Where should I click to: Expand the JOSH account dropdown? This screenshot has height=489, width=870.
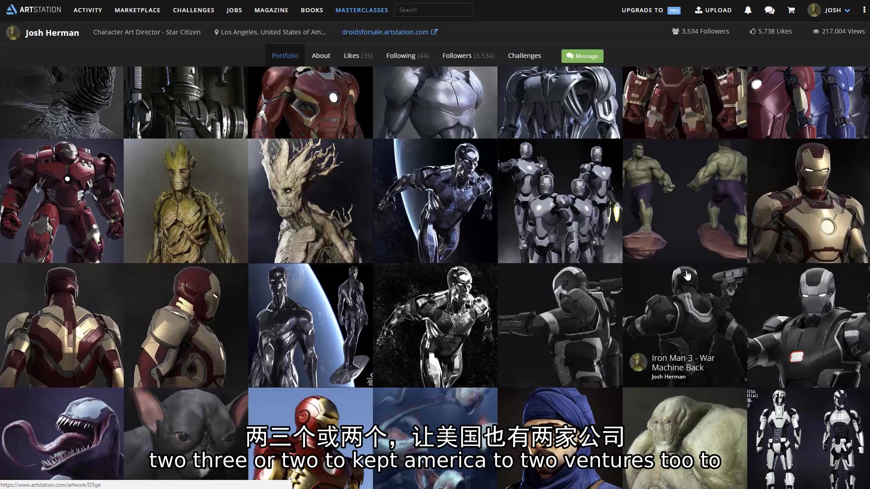(847, 10)
